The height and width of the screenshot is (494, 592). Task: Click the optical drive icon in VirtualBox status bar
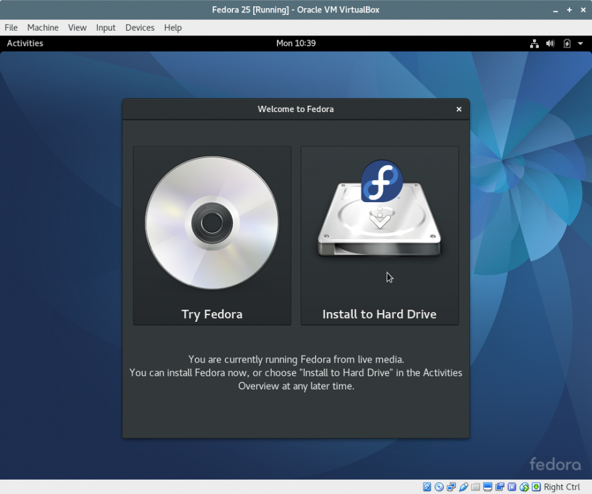(440, 486)
